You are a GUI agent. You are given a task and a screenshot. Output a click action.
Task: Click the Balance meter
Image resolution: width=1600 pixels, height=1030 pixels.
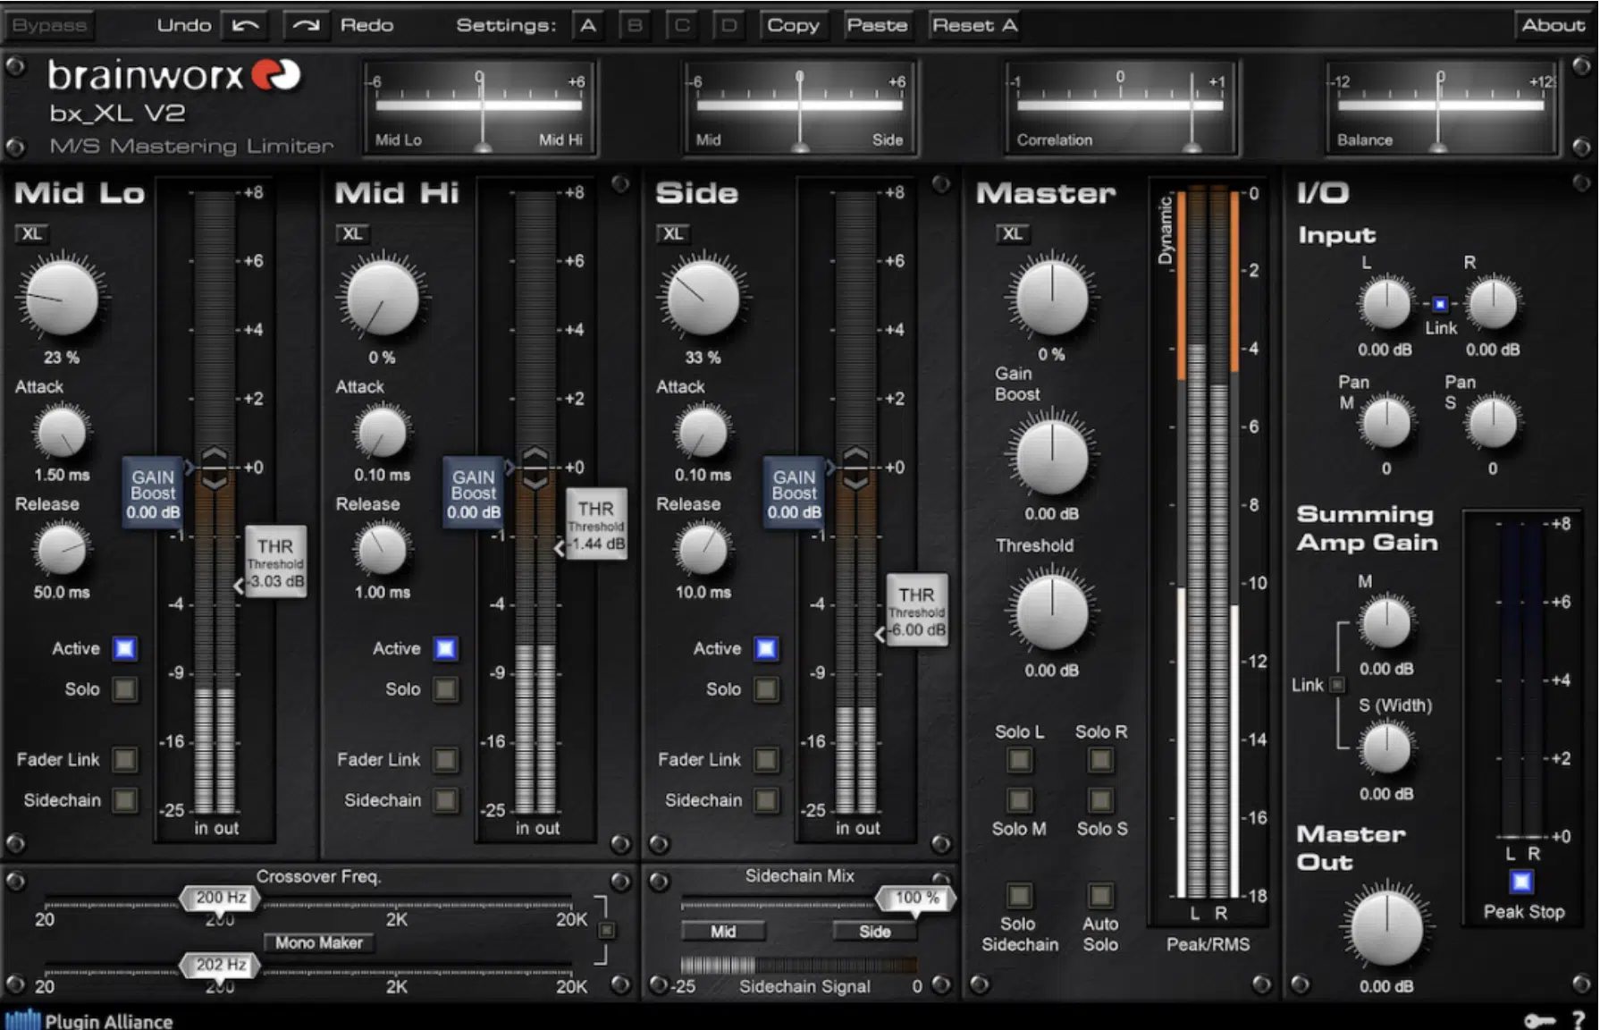[x=1441, y=108]
